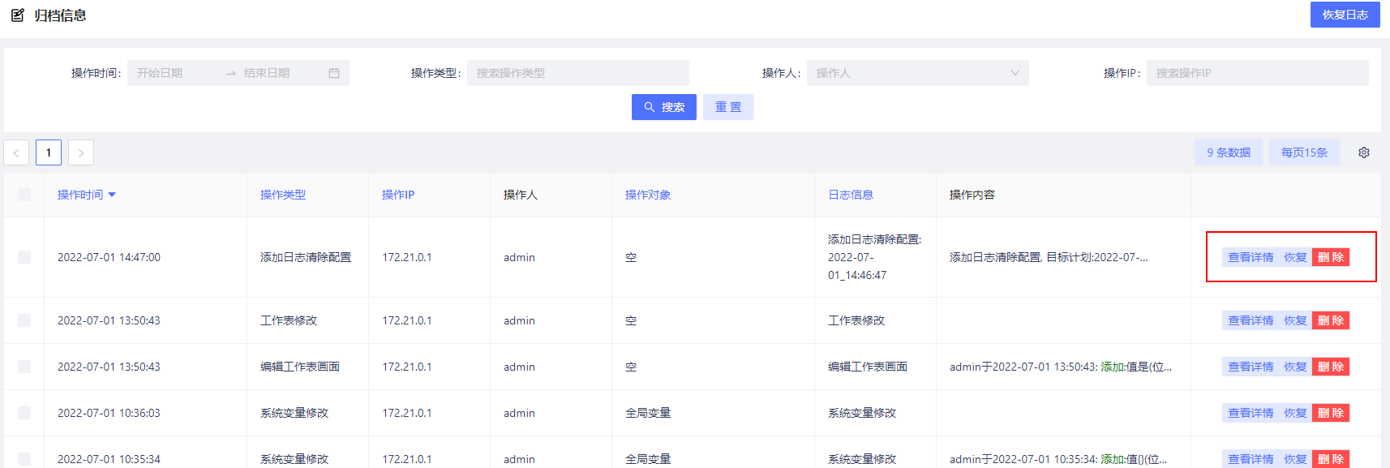The height and width of the screenshot is (468, 1390).
Task: View details of 添加日志清除配置 row
Action: 1251,257
